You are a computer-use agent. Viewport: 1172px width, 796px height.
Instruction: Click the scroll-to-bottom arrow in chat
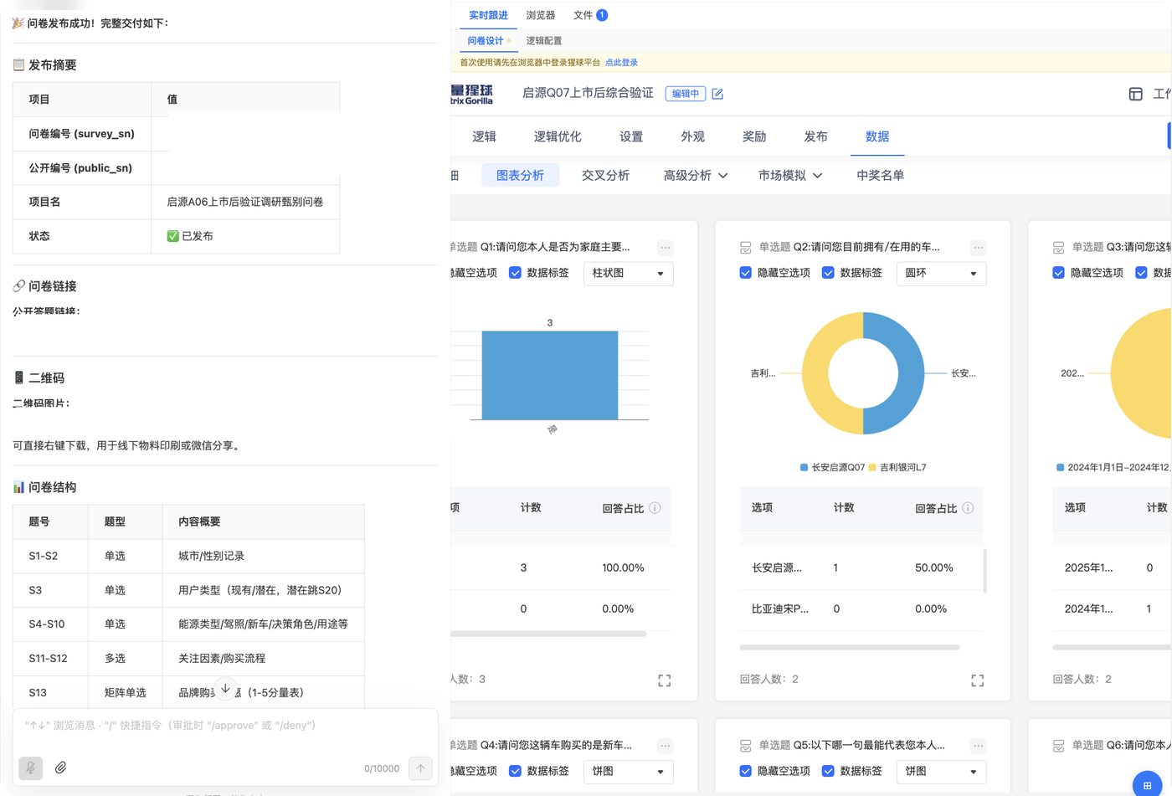pyautogui.click(x=225, y=688)
